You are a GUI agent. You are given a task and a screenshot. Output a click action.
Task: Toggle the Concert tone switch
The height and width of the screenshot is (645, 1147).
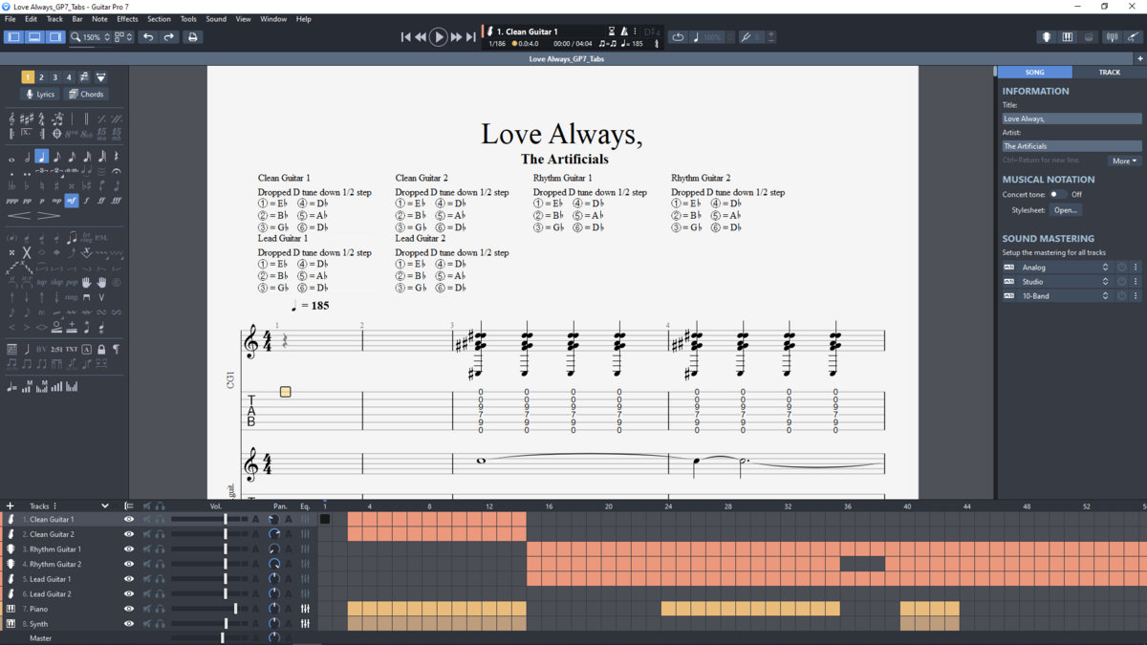(1057, 194)
